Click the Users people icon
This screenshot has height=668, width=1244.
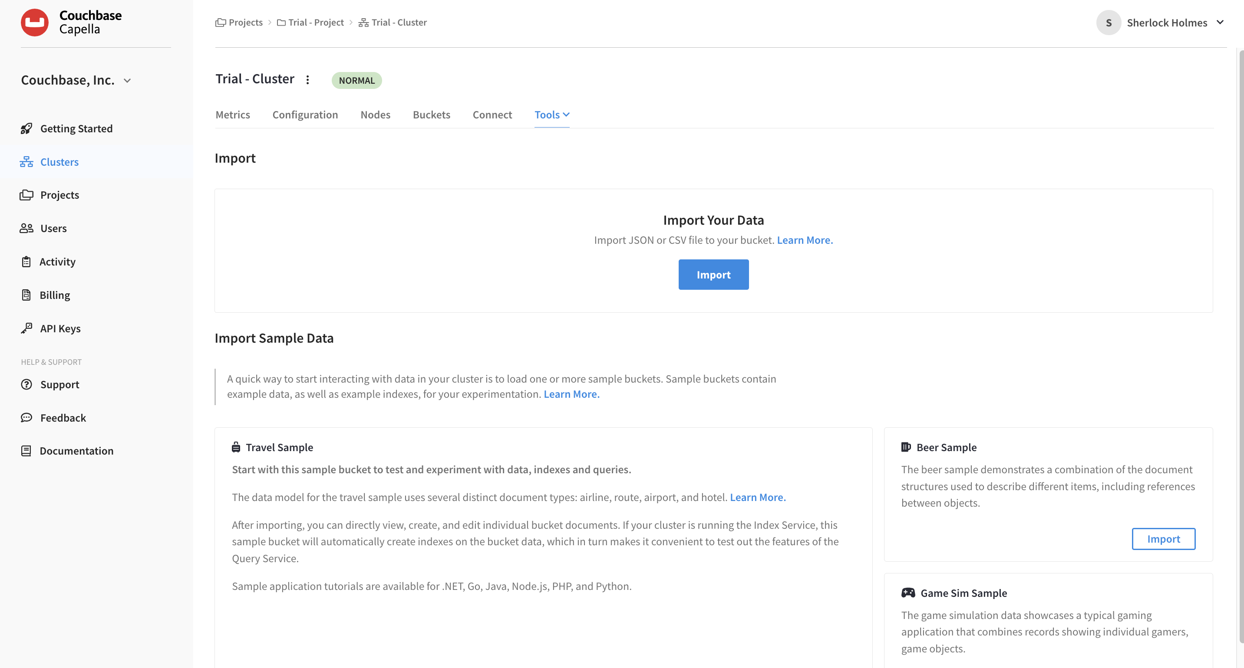[x=26, y=228]
